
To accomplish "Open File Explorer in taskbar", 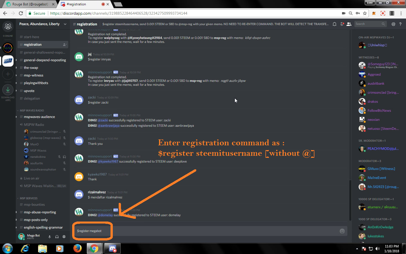I will coord(43,248).
